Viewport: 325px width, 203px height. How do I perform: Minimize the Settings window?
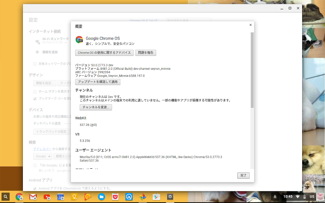point(282,8)
